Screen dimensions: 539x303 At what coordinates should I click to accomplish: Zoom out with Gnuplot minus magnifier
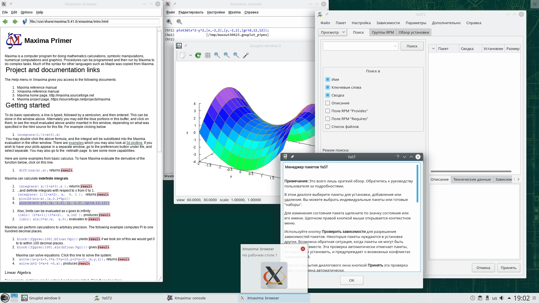[x=217, y=55]
